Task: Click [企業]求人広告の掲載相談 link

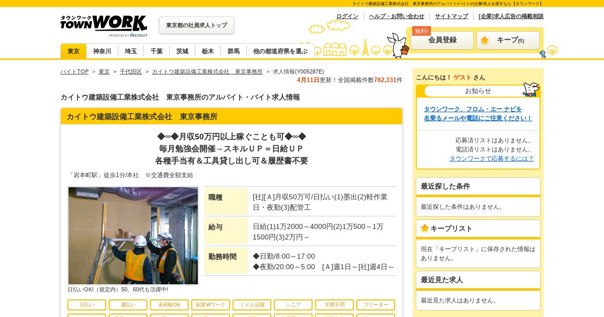Action: coord(511,16)
